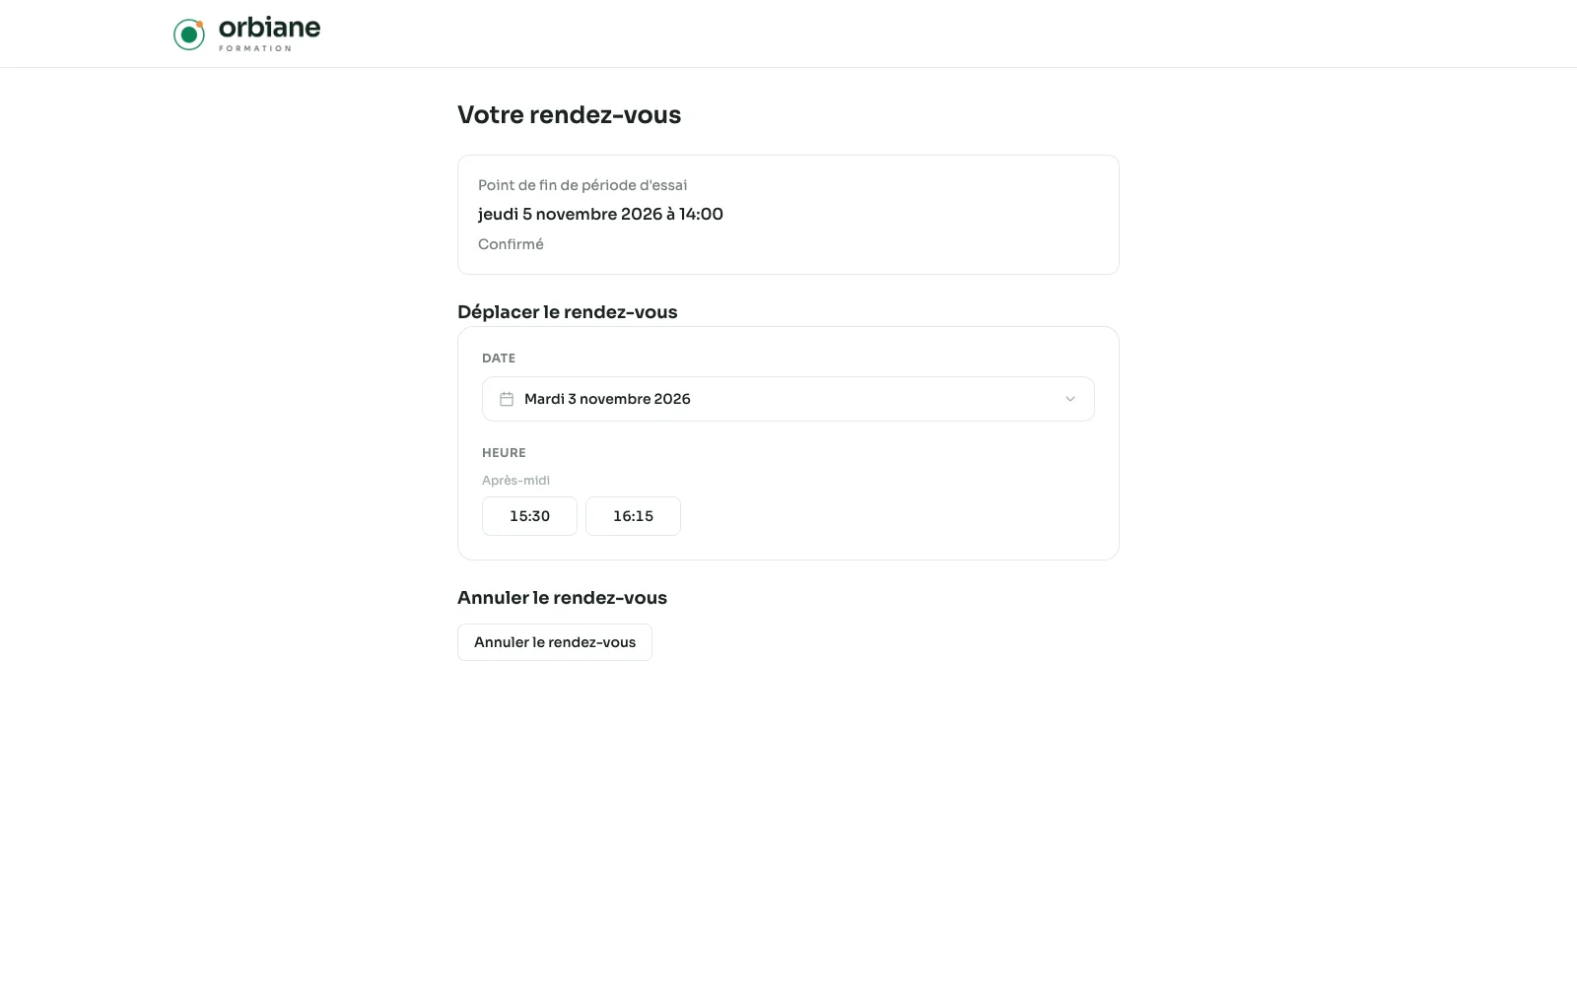Screen dimensions: 1577x985
Task: Click 'jeudi 5 novembre 2026 à 14:00' text
Action: pos(600,214)
